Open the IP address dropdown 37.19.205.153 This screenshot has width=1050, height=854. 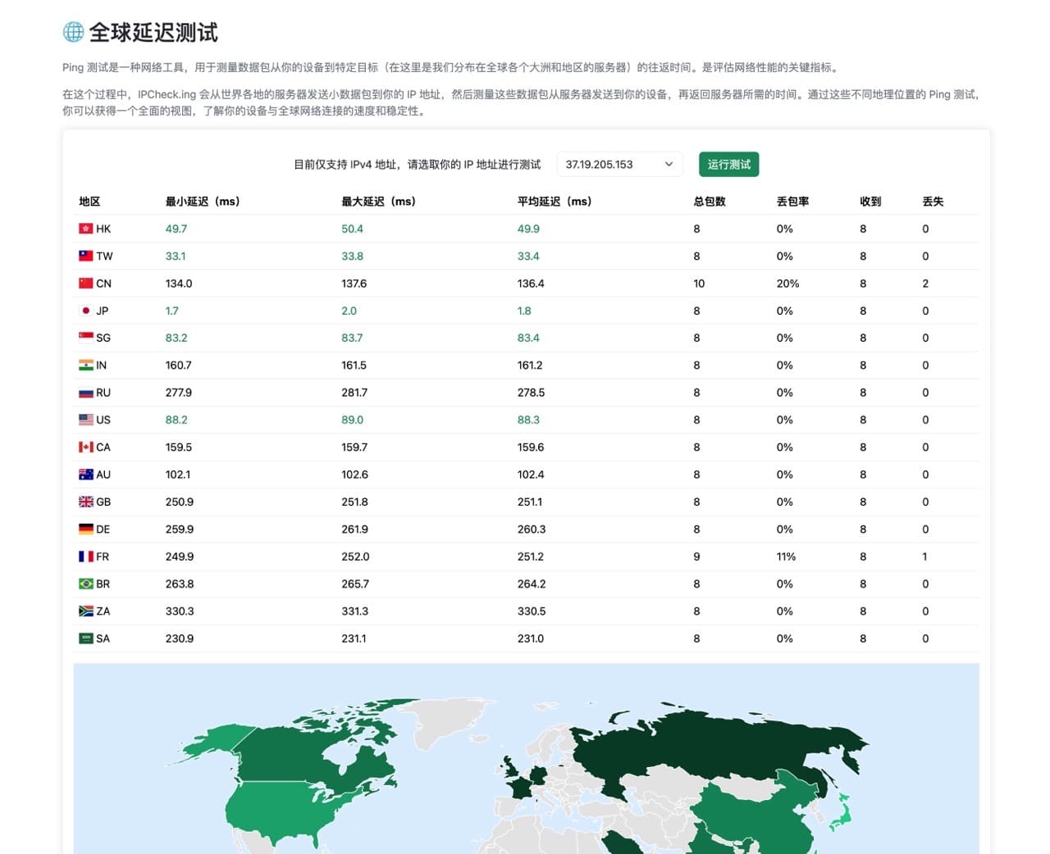click(619, 164)
